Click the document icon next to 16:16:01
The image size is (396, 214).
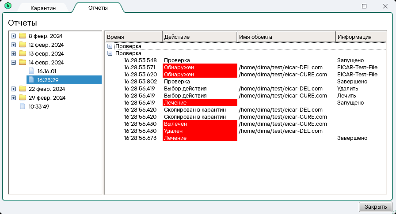[x=31, y=71]
